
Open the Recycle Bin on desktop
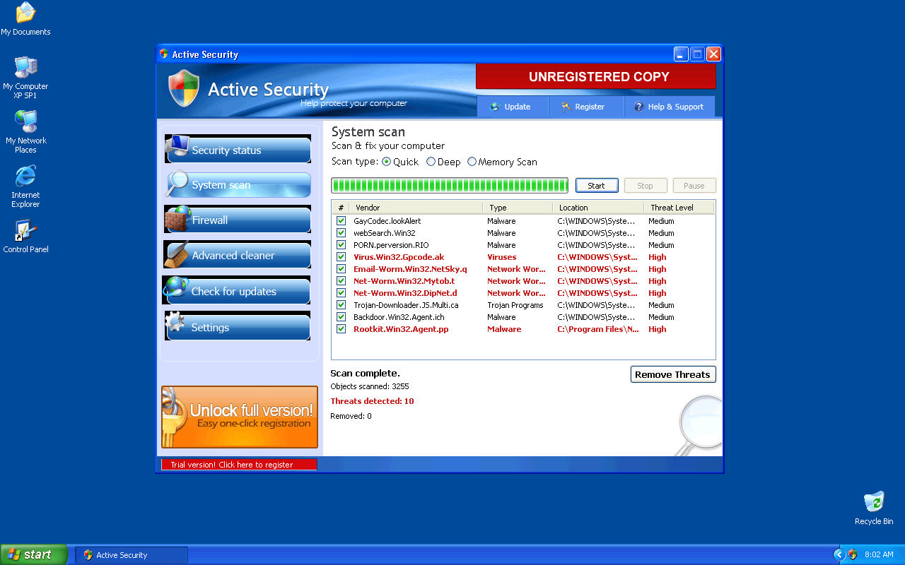[x=874, y=501]
